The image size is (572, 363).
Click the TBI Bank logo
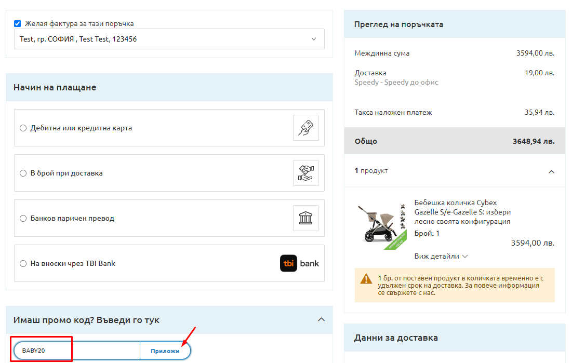300,263
